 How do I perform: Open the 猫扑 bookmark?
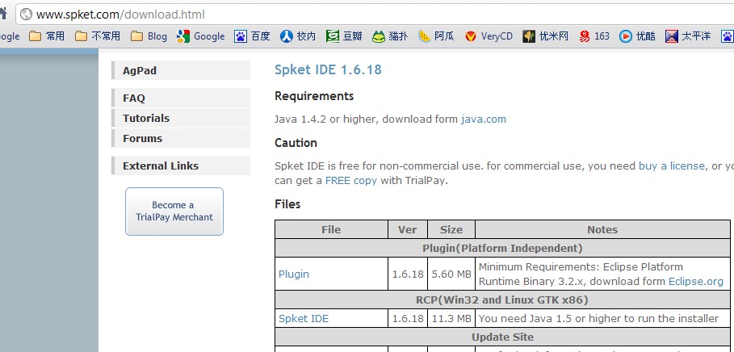point(390,36)
